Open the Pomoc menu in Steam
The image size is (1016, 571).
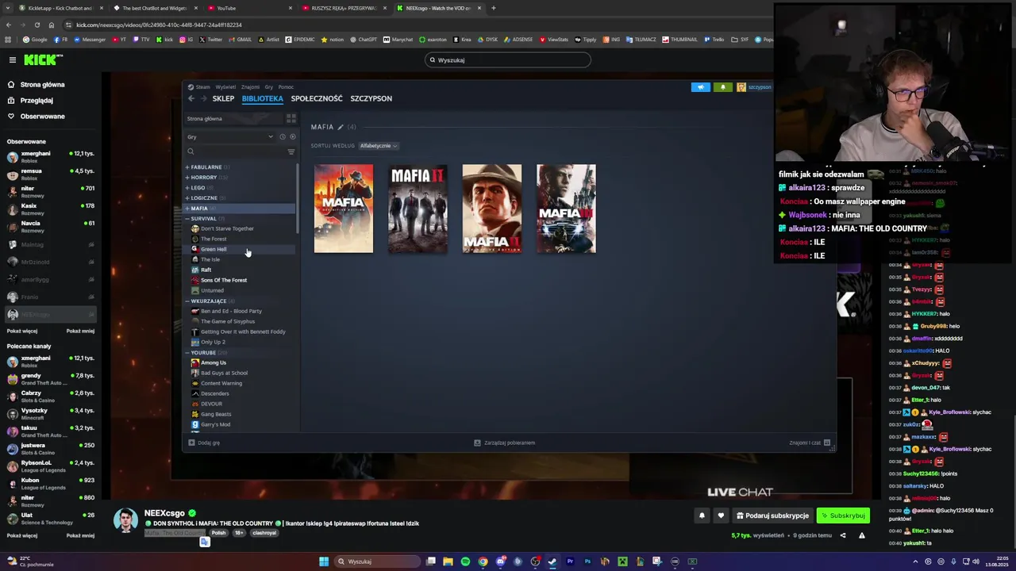286,87
